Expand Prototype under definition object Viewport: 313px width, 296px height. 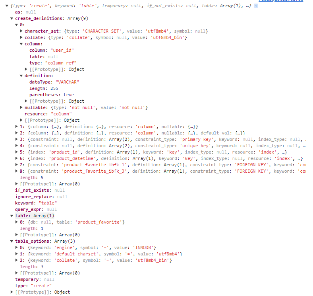(x=26, y=101)
